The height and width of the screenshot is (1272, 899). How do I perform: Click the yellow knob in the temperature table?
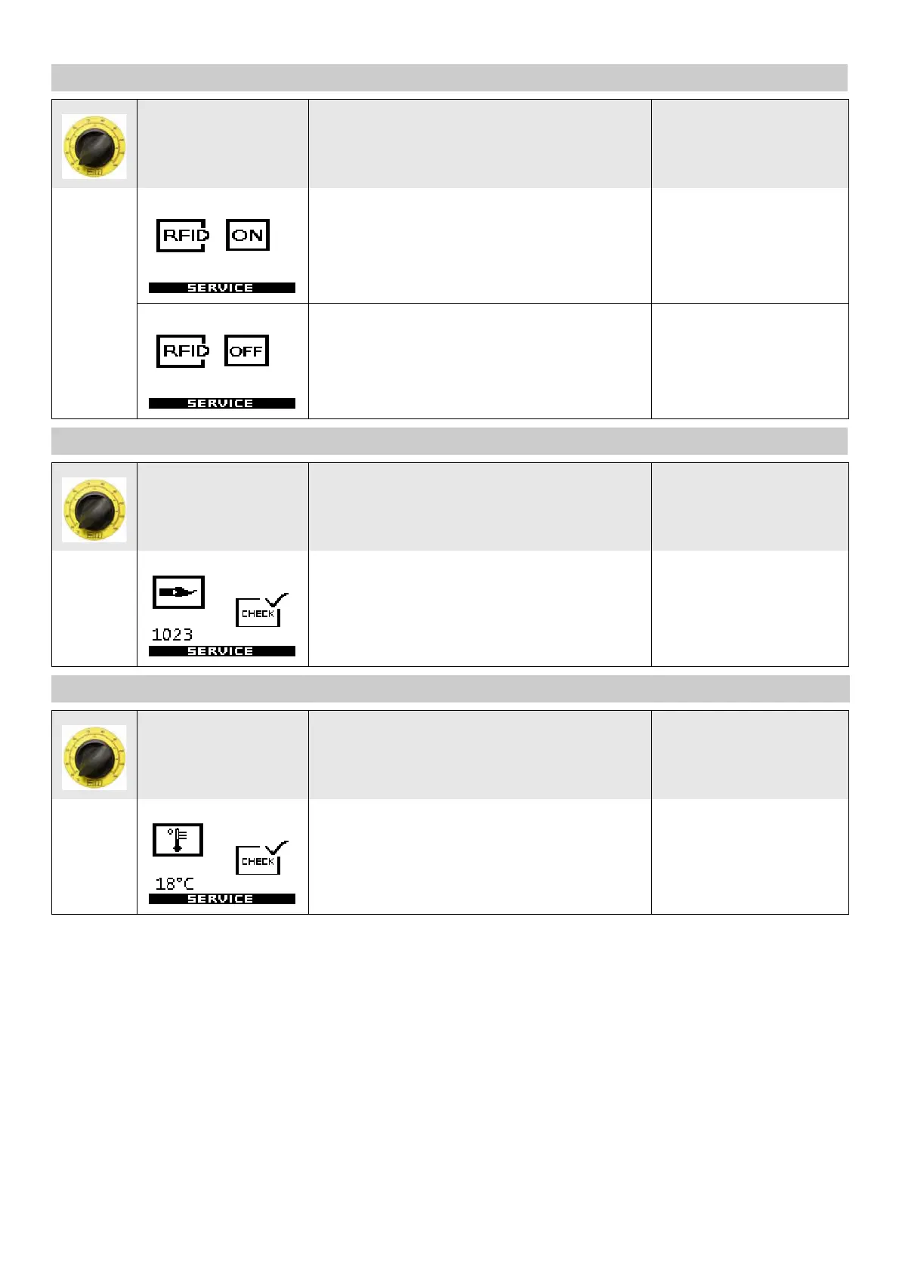point(94,758)
